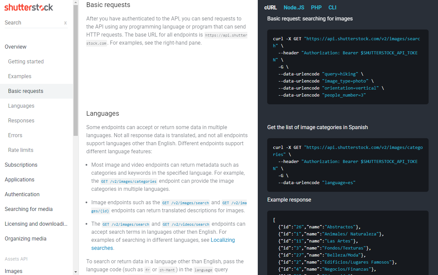Click sidebar scrollbar down arrow
This screenshot has height=275, width=438.
tap(76, 272)
